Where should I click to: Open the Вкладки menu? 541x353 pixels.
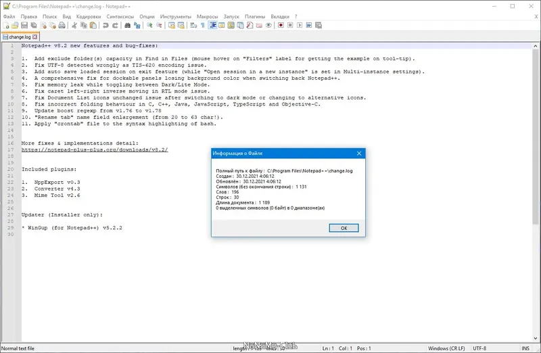[x=280, y=16]
